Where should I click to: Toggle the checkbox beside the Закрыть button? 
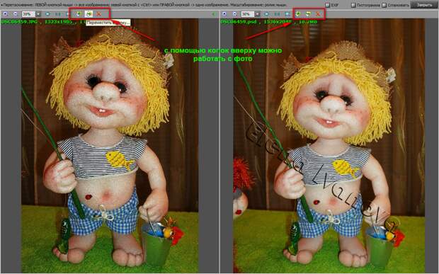pos(384,5)
